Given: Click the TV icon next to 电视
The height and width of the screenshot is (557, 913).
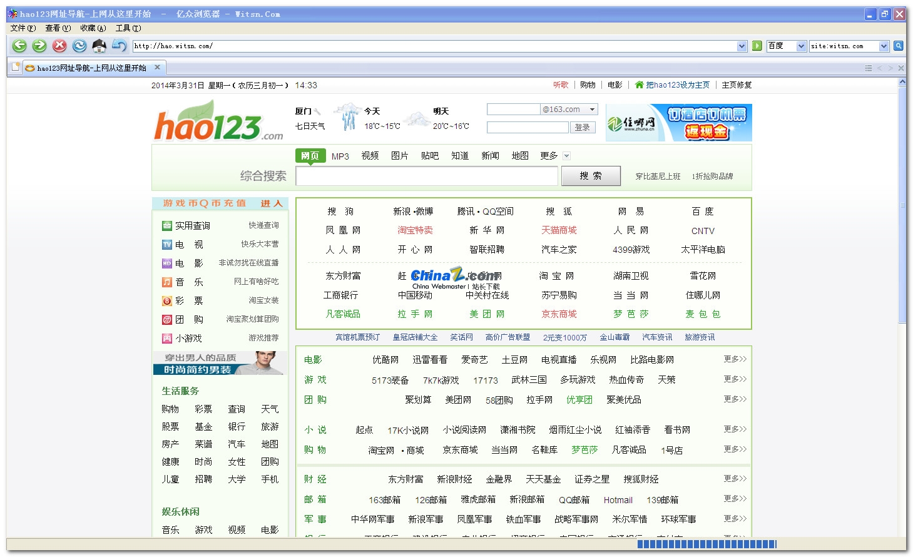Looking at the screenshot, I should (167, 245).
